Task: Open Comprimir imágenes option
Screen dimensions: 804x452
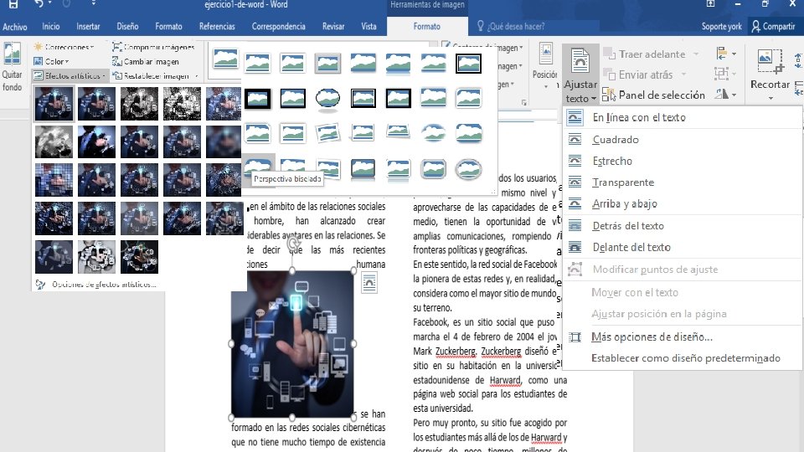Action: pyautogui.click(x=153, y=47)
